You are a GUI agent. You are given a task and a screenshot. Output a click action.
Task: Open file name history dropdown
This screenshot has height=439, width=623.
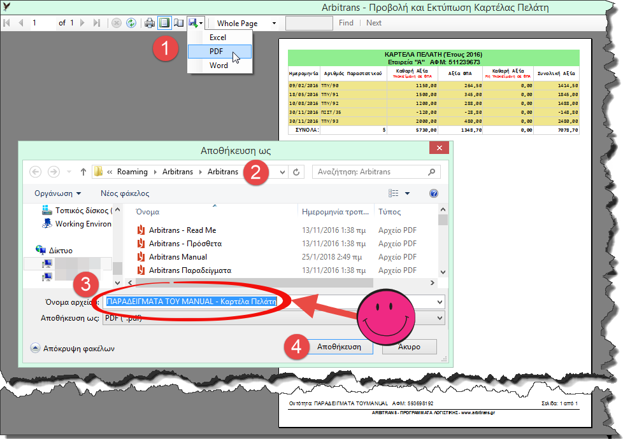(x=440, y=302)
